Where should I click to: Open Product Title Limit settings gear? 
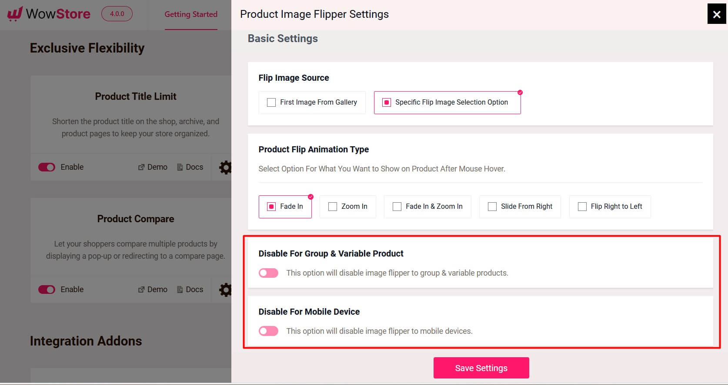(225, 167)
